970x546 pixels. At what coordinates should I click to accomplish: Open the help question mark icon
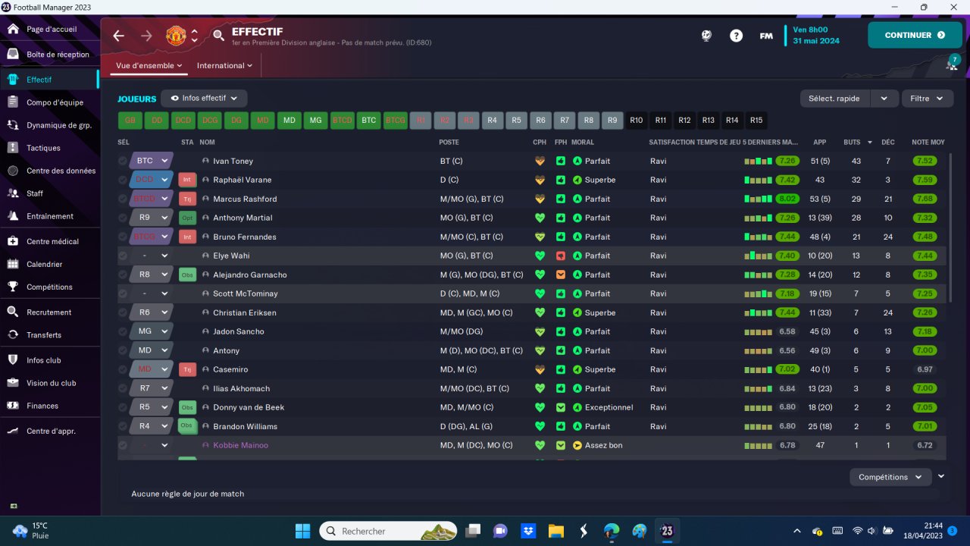pyautogui.click(x=736, y=36)
